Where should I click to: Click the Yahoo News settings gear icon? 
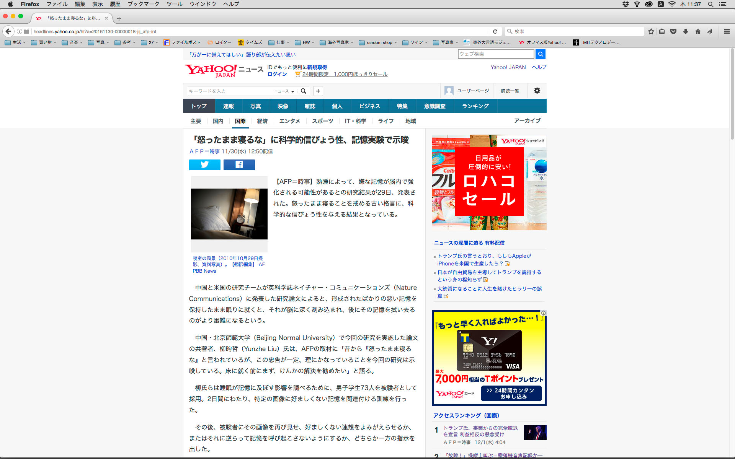coord(537,91)
